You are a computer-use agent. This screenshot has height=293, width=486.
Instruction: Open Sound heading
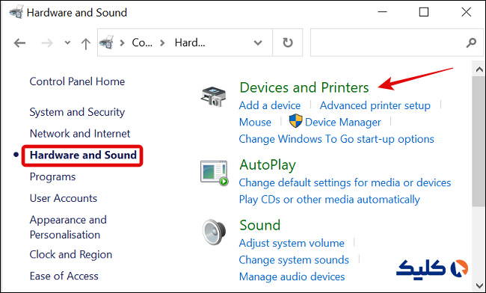[x=259, y=225]
